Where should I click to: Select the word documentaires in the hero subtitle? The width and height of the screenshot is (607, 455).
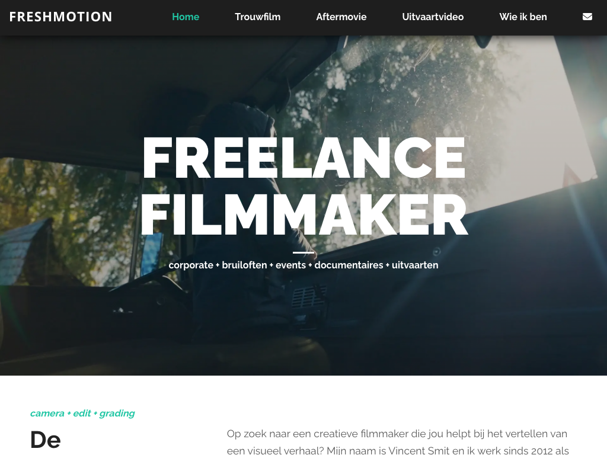click(349, 265)
